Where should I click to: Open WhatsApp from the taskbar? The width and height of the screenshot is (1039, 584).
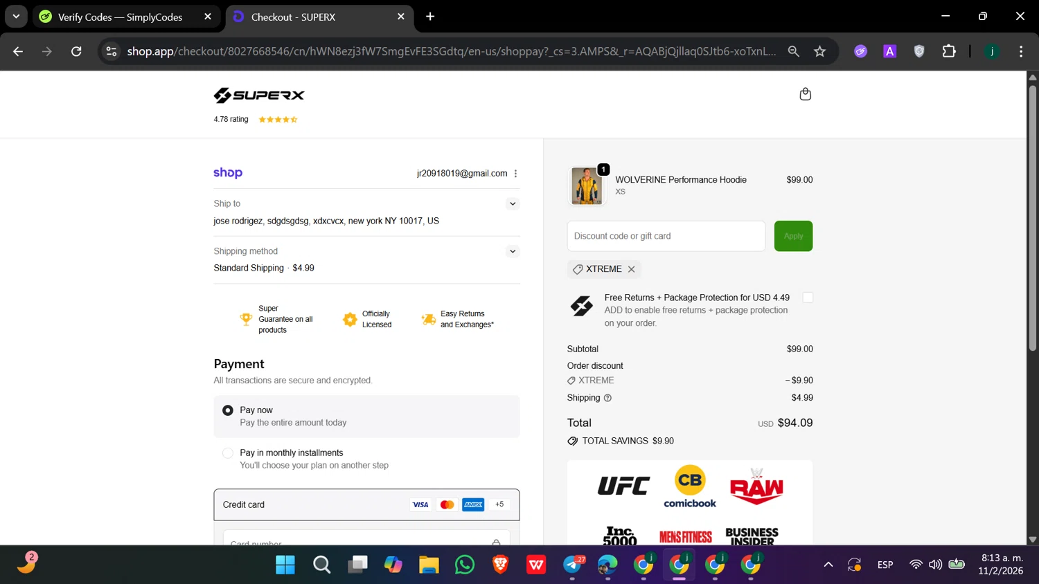465,565
